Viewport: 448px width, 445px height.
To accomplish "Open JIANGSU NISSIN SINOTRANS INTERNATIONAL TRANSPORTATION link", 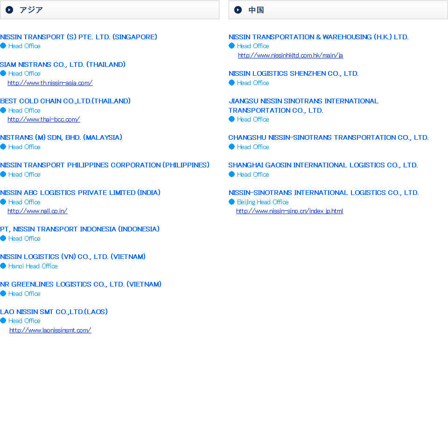I will (303, 106).
